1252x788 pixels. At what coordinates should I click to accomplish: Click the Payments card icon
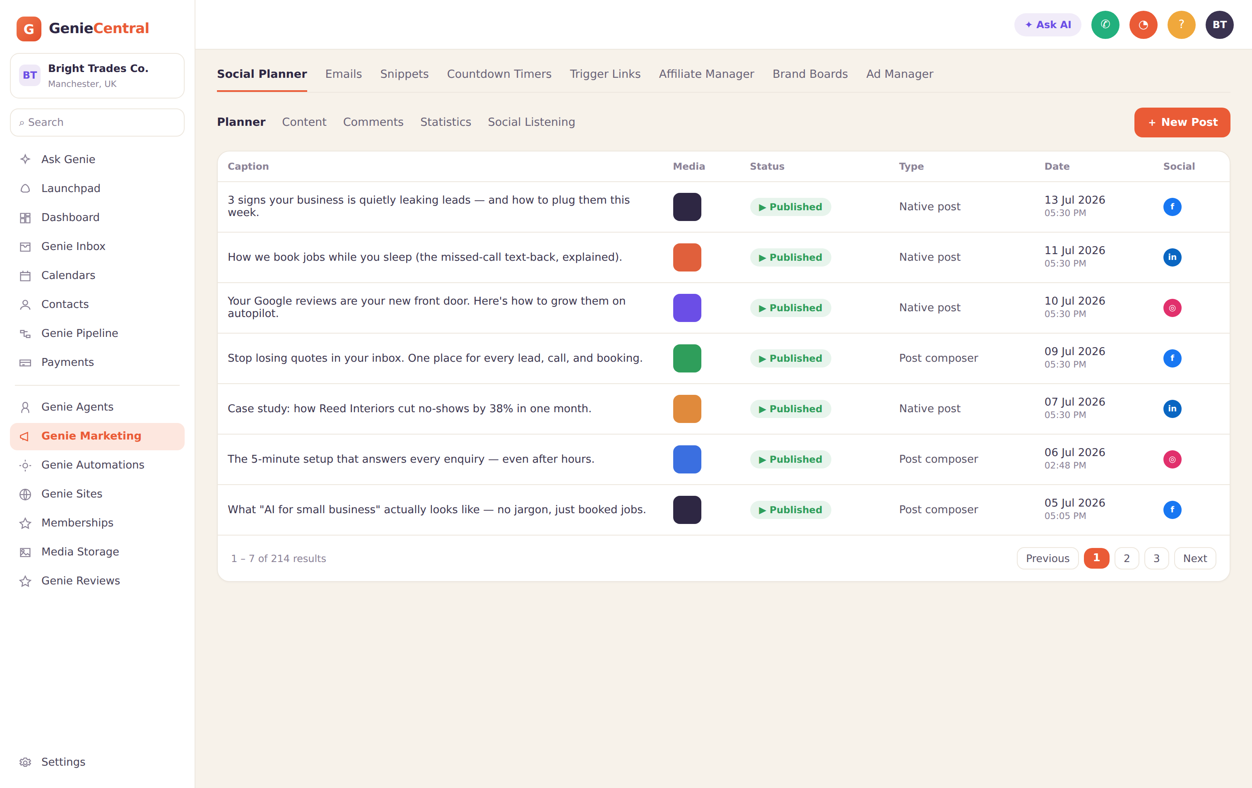tap(25, 362)
